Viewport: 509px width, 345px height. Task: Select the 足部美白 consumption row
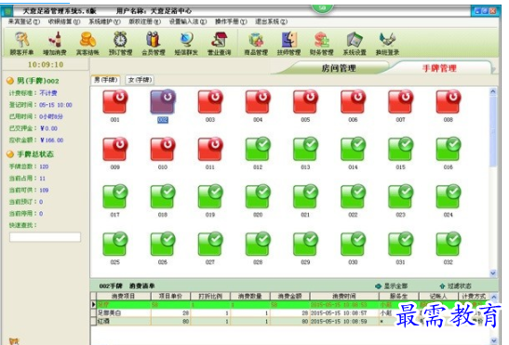[x=291, y=313]
